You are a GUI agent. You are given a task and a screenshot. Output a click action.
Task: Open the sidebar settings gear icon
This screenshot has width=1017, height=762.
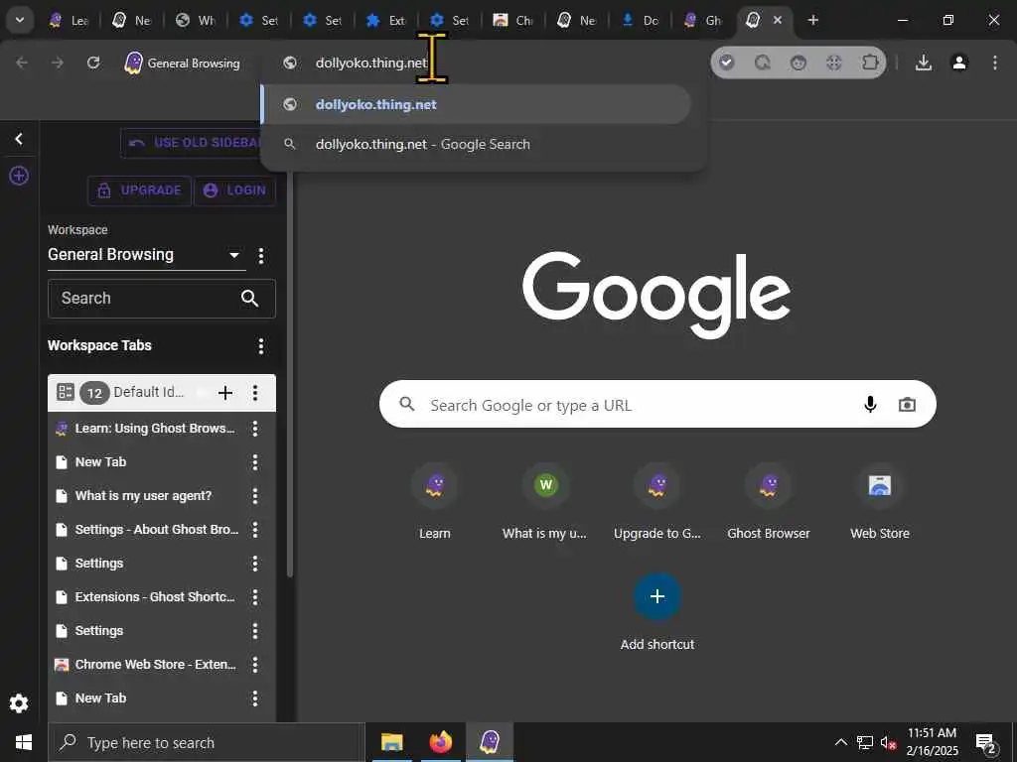[x=19, y=703]
